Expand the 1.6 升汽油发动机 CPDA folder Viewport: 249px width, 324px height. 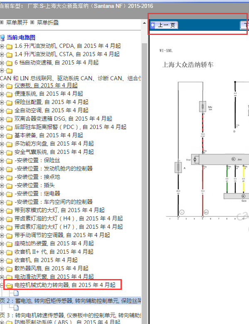pos(2,46)
